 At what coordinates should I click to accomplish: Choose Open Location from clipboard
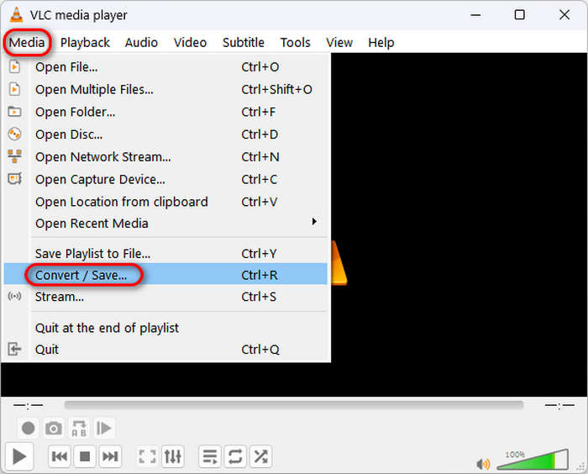[165, 202]
